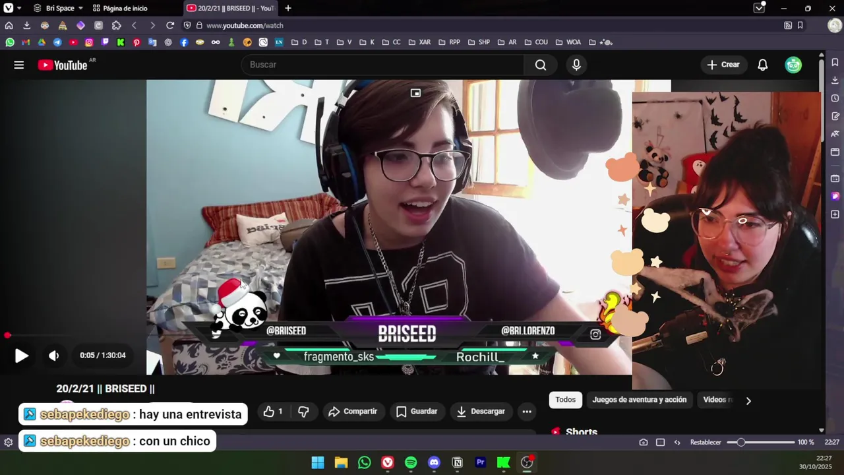
Task: Select the 20/2/21 BRISEED YouTube tab
Action: 231,8
